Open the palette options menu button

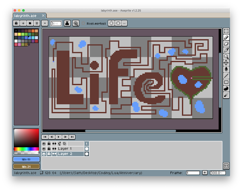[37, 23]
